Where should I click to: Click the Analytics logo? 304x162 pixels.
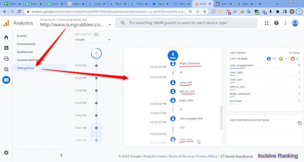point(6,23)
